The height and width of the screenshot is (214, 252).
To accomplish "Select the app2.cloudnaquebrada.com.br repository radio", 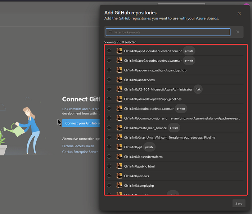I will pos(109,60).
